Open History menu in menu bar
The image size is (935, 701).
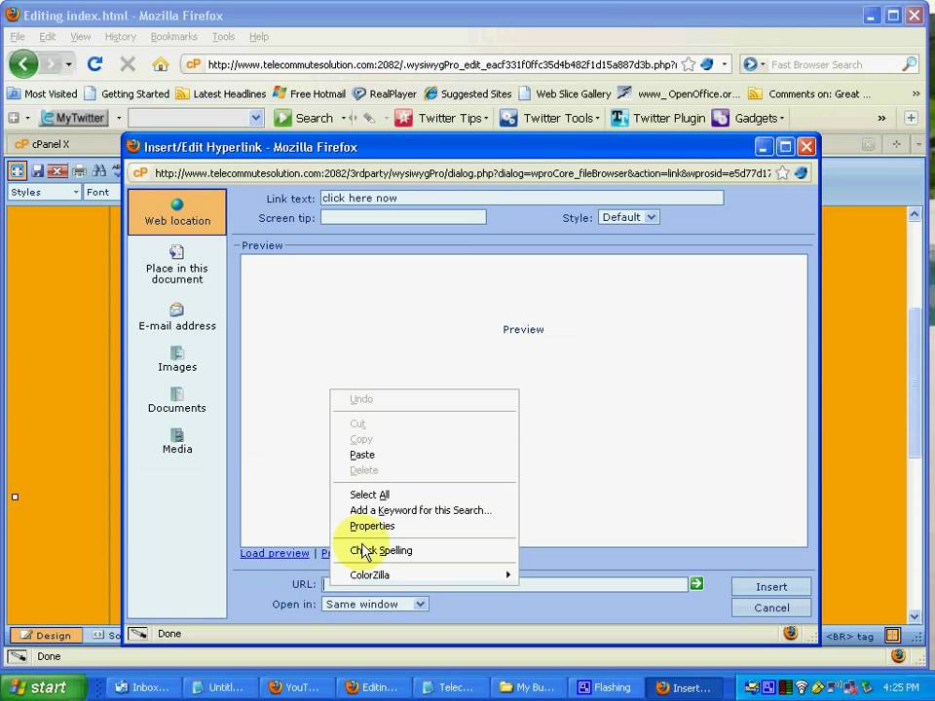(x=120, y=36)
